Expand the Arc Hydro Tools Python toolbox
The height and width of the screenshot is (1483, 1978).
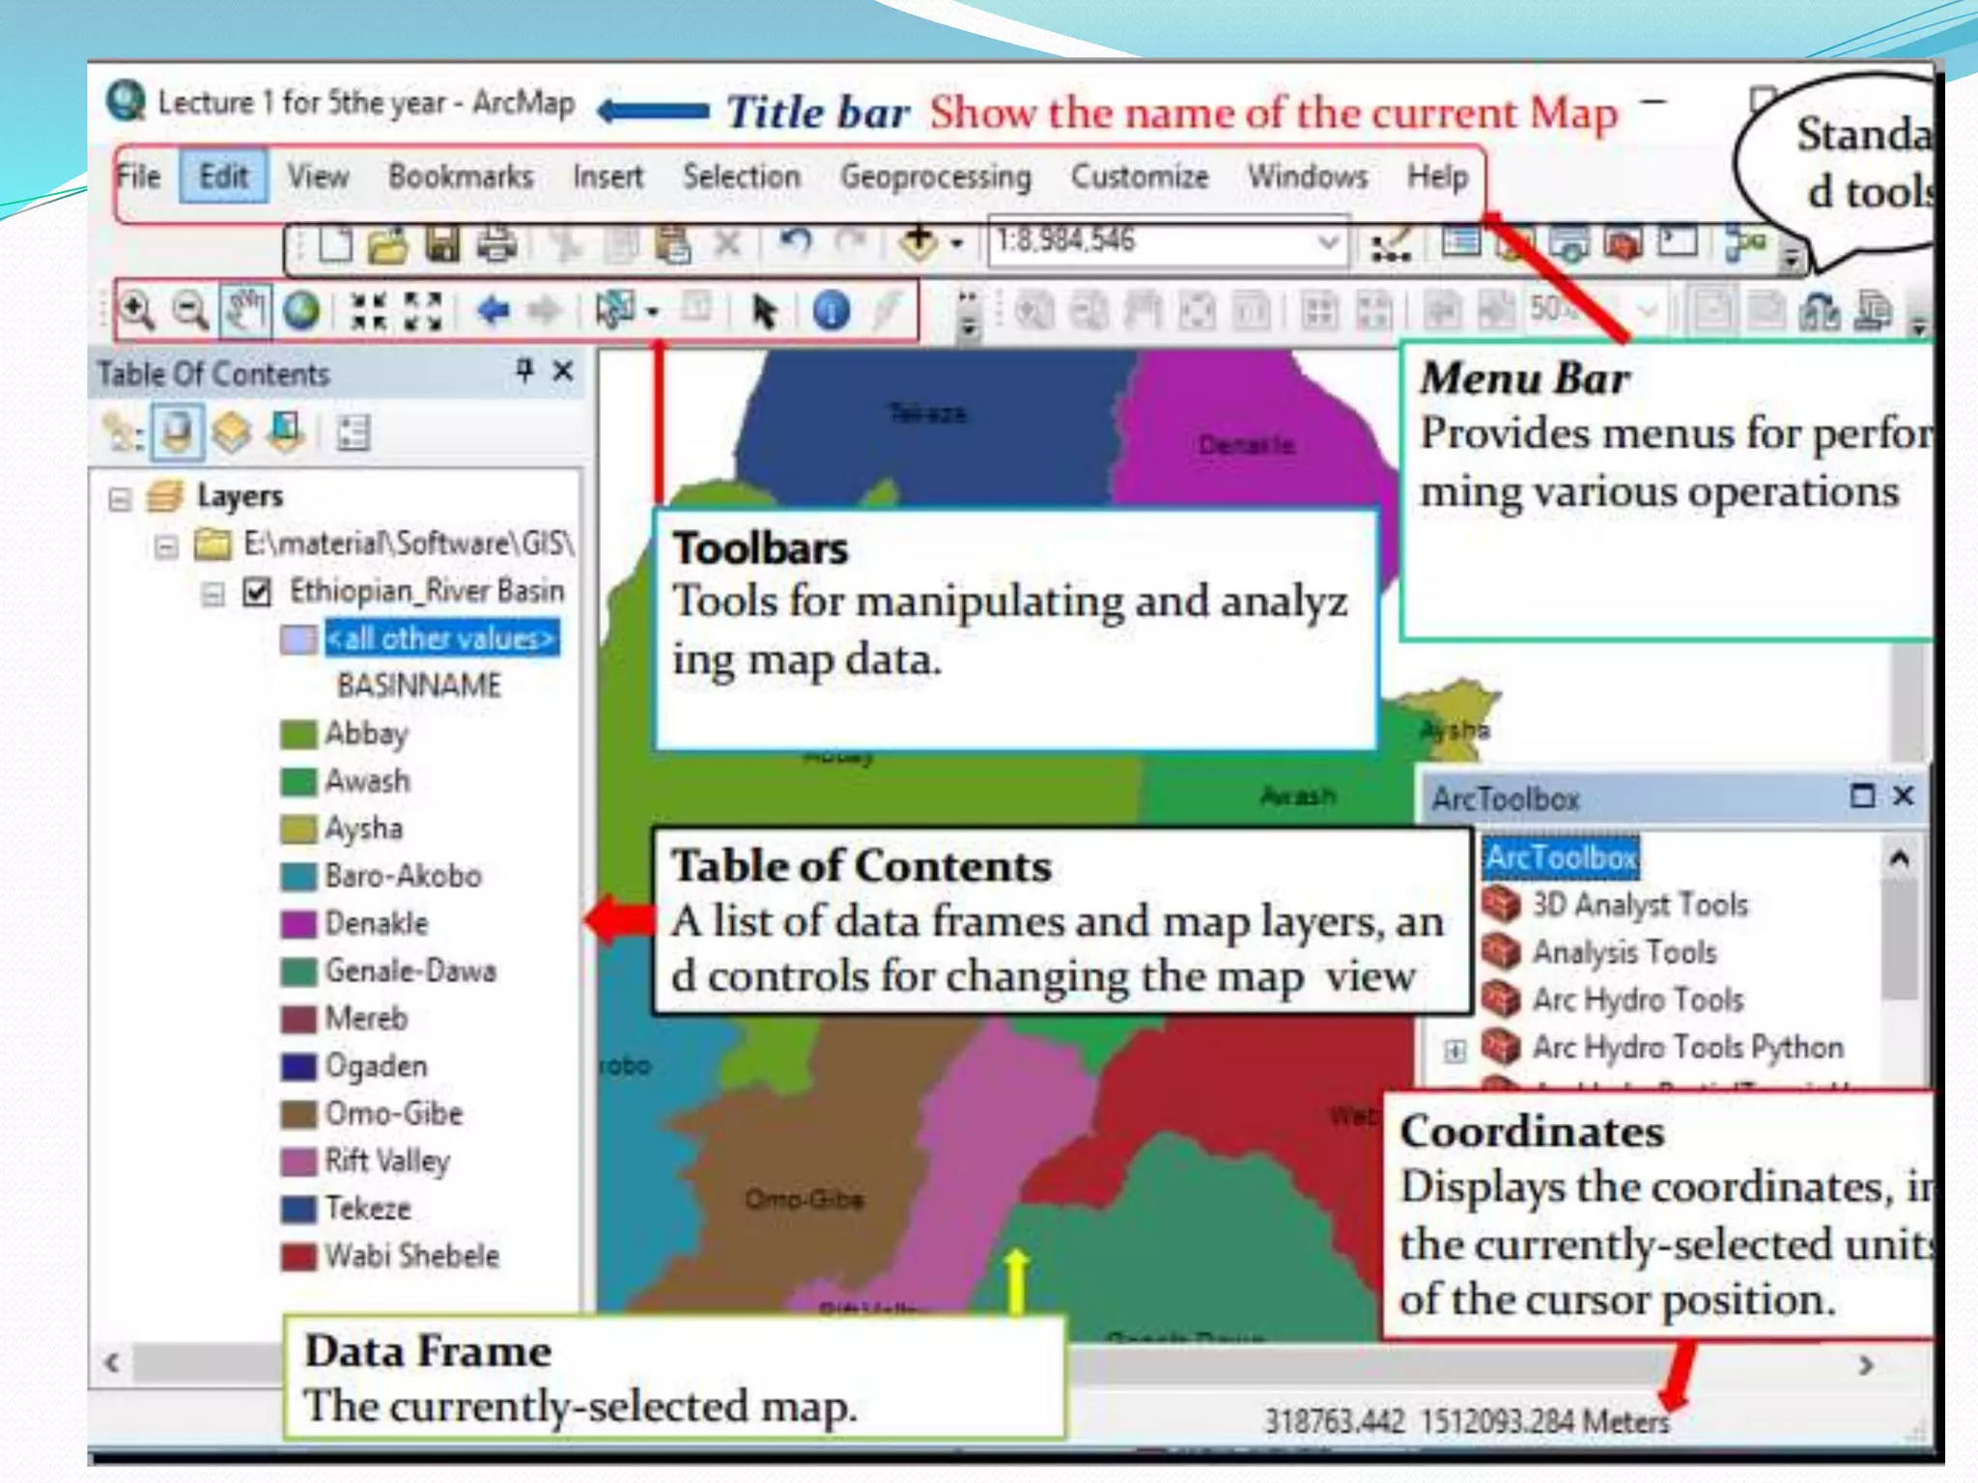pos(1455,1049)
